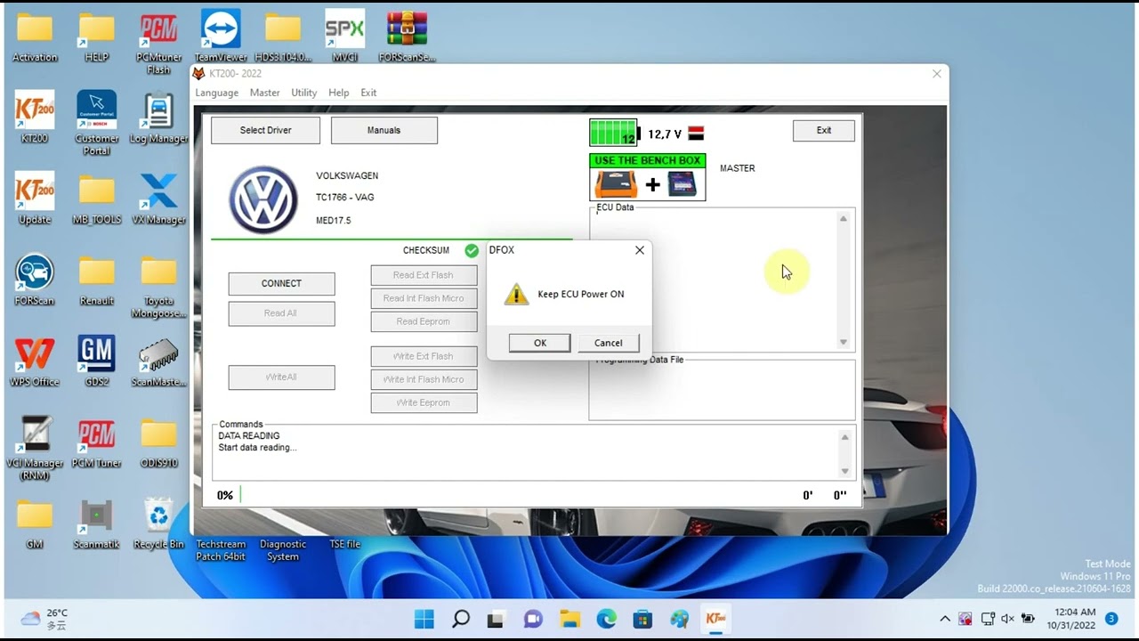This screenshot has height=641, width=1139.
Task: Open the Manuals button
Action: coord(384,130)
